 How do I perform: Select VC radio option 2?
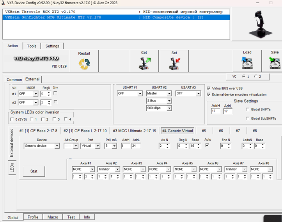(255, 76)
